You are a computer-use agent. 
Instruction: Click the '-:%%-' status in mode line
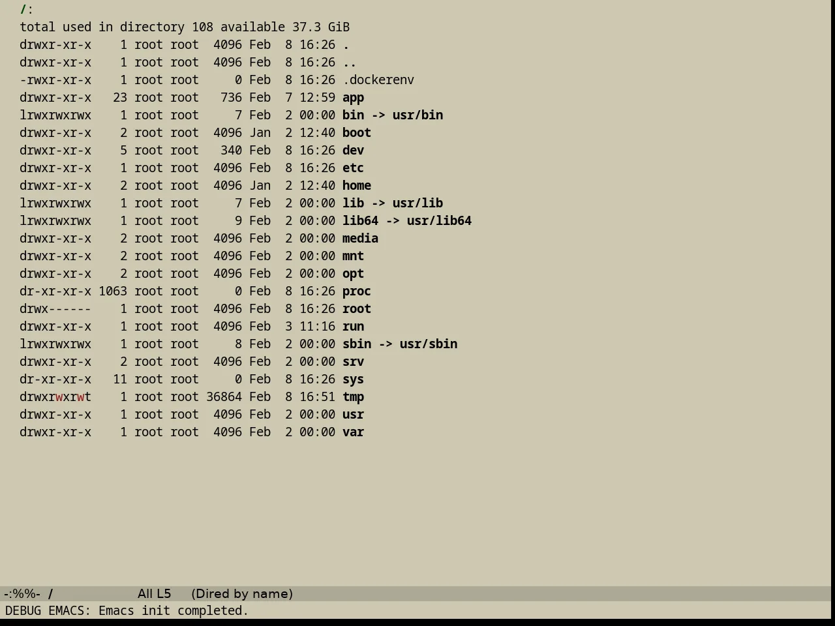[22, 594]
